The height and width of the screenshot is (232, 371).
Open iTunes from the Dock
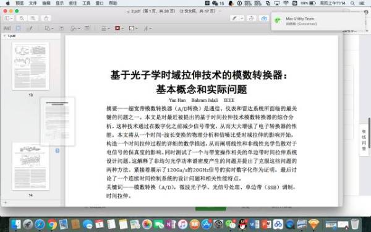pyautogui.click(x=182, y=224)
